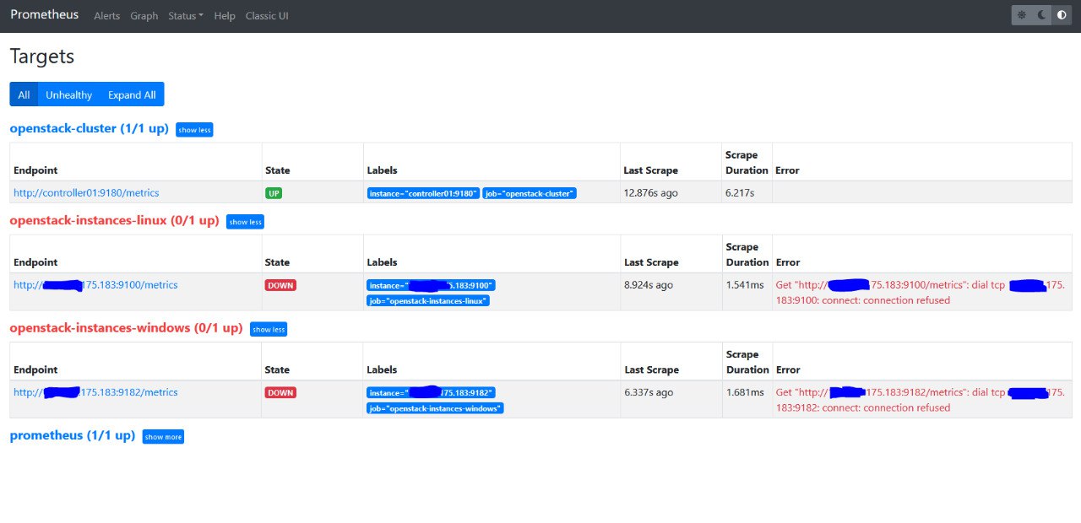Open the Graph page

144,16
